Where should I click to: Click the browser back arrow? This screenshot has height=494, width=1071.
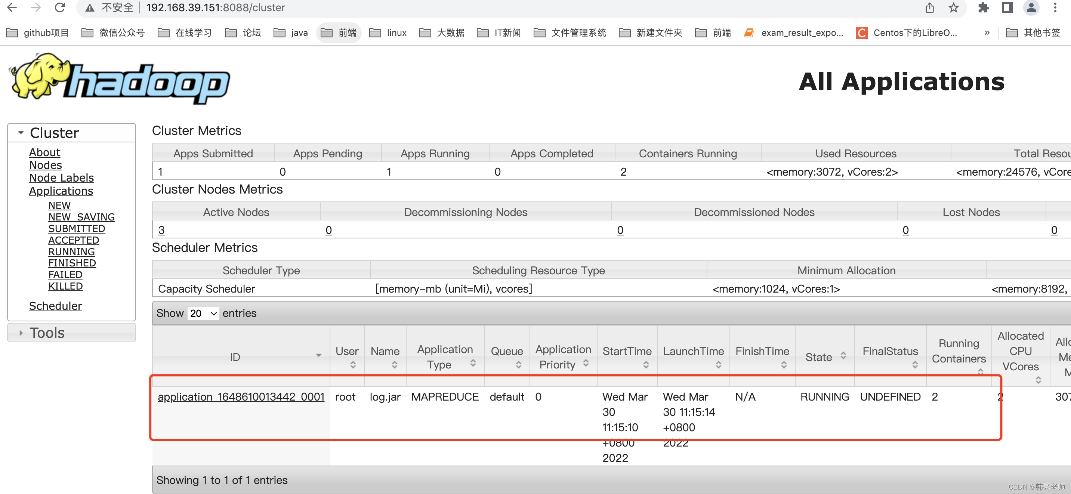tap(12, 7)
